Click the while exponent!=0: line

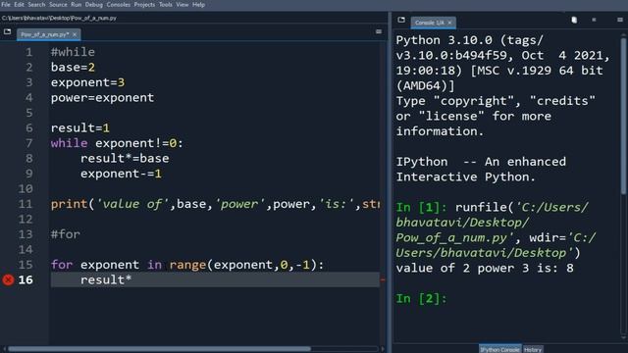coord(117,143)
